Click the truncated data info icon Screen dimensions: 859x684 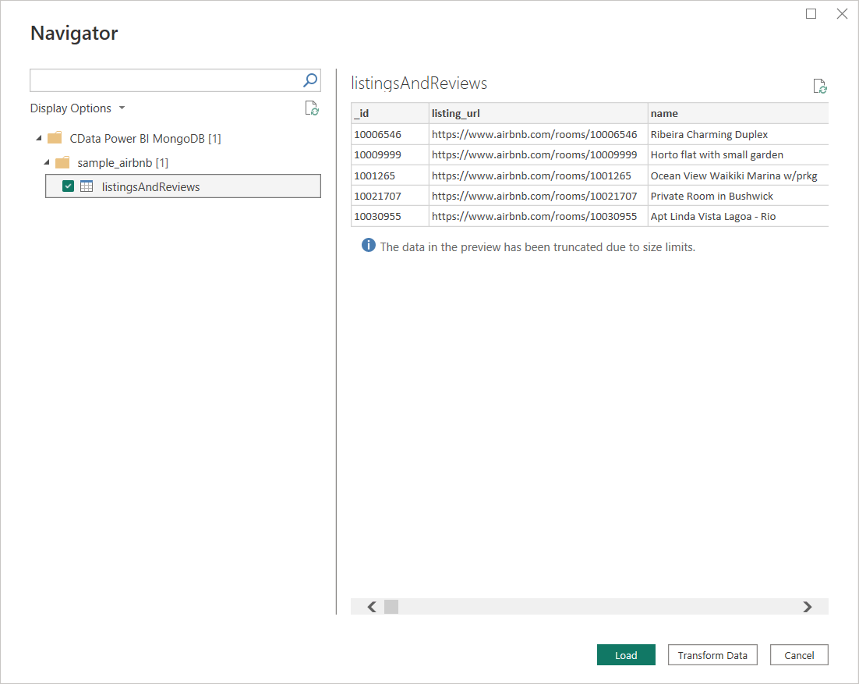tap(368, 245)
